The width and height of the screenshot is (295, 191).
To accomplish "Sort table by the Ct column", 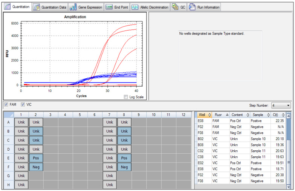I will click(278, 115).
